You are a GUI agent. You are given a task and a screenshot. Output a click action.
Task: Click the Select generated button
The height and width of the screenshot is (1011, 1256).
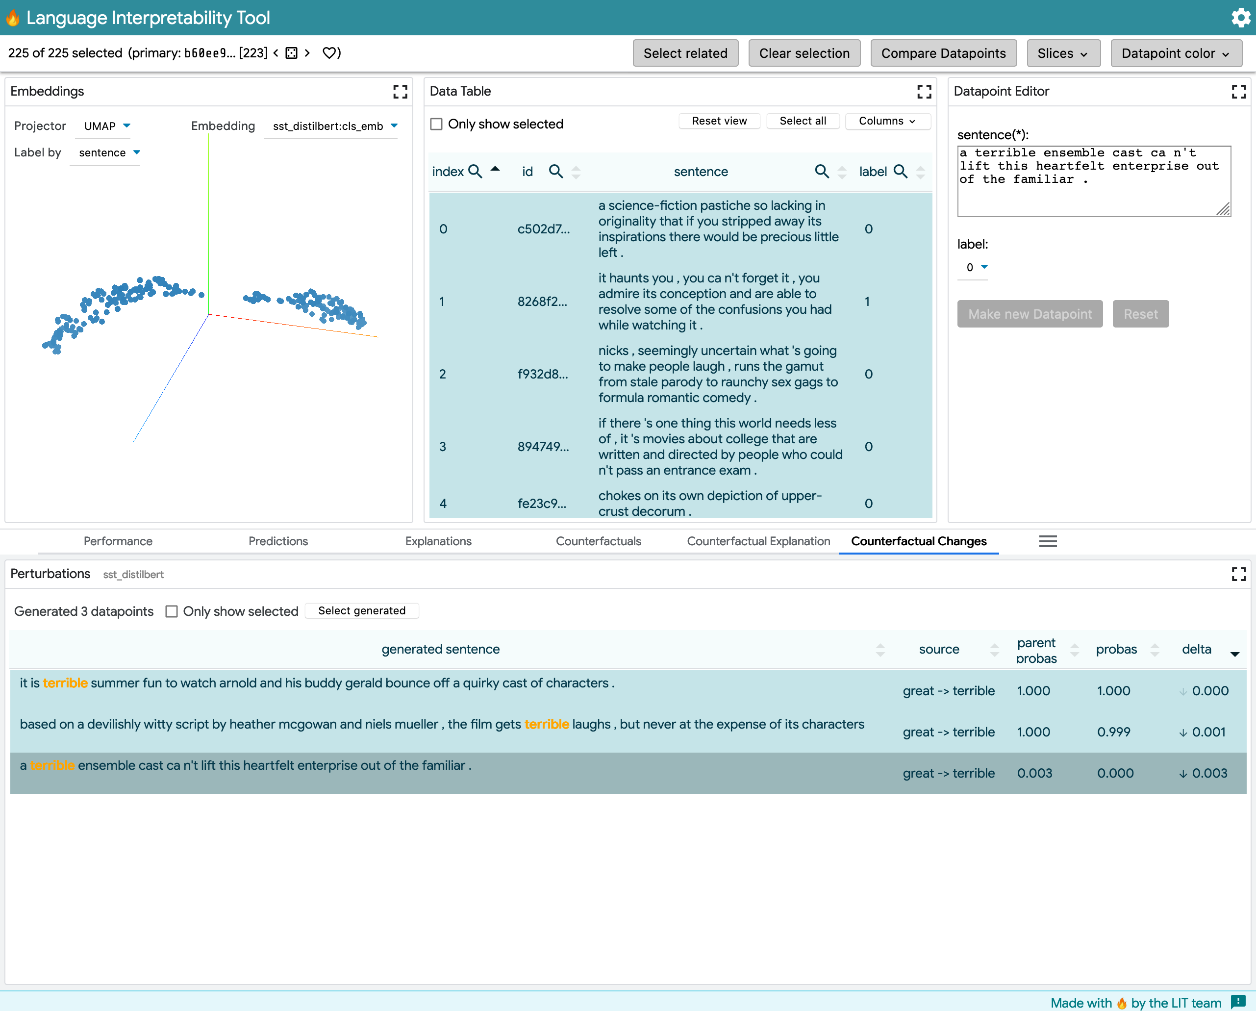362,610
